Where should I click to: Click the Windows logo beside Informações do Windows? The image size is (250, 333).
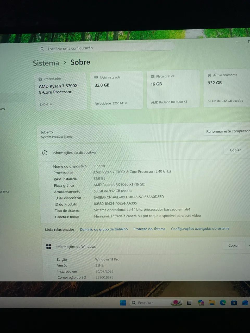tap(49, 247)
